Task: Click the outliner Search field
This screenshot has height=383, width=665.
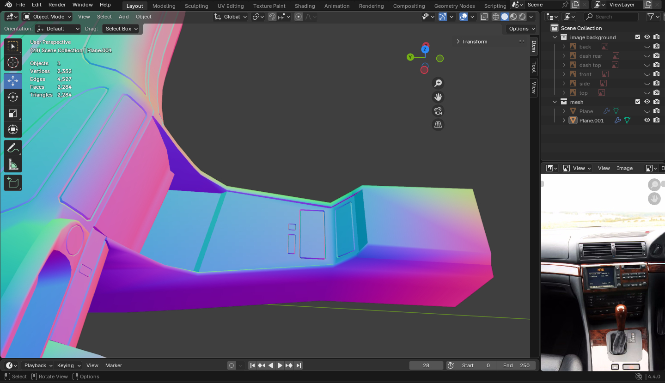Action: click(x=611, y=17)
